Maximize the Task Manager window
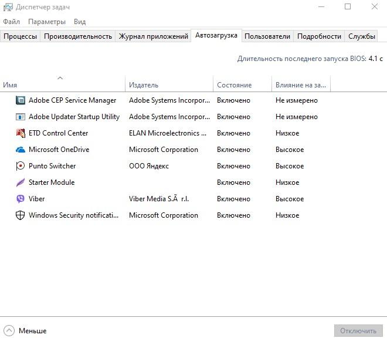This screenshot has height=345, width=387. click(348, 6)
